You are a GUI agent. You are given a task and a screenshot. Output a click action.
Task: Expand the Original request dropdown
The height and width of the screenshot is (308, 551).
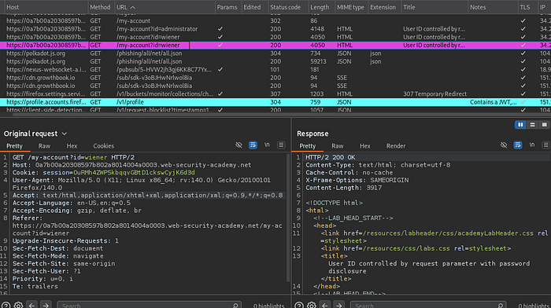click(65, 134)
